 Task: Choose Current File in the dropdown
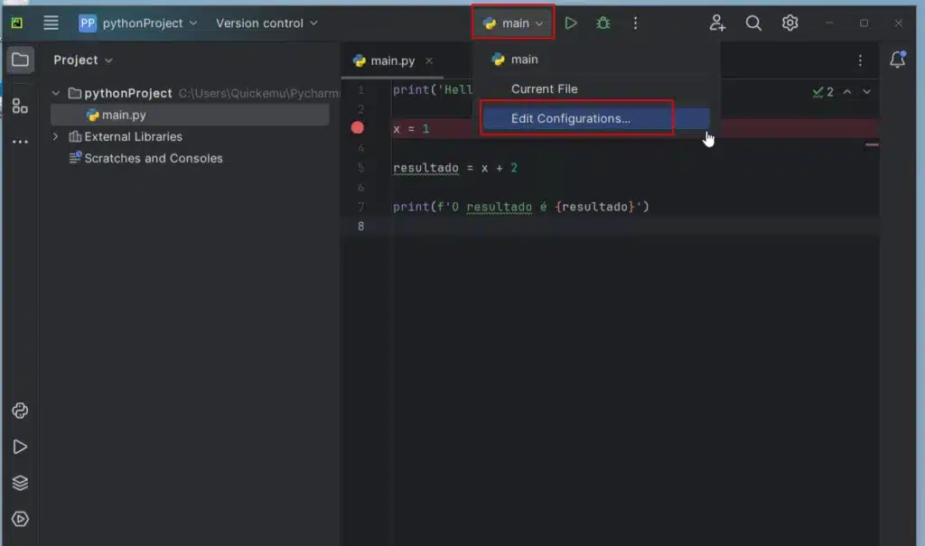coord(596,89)
